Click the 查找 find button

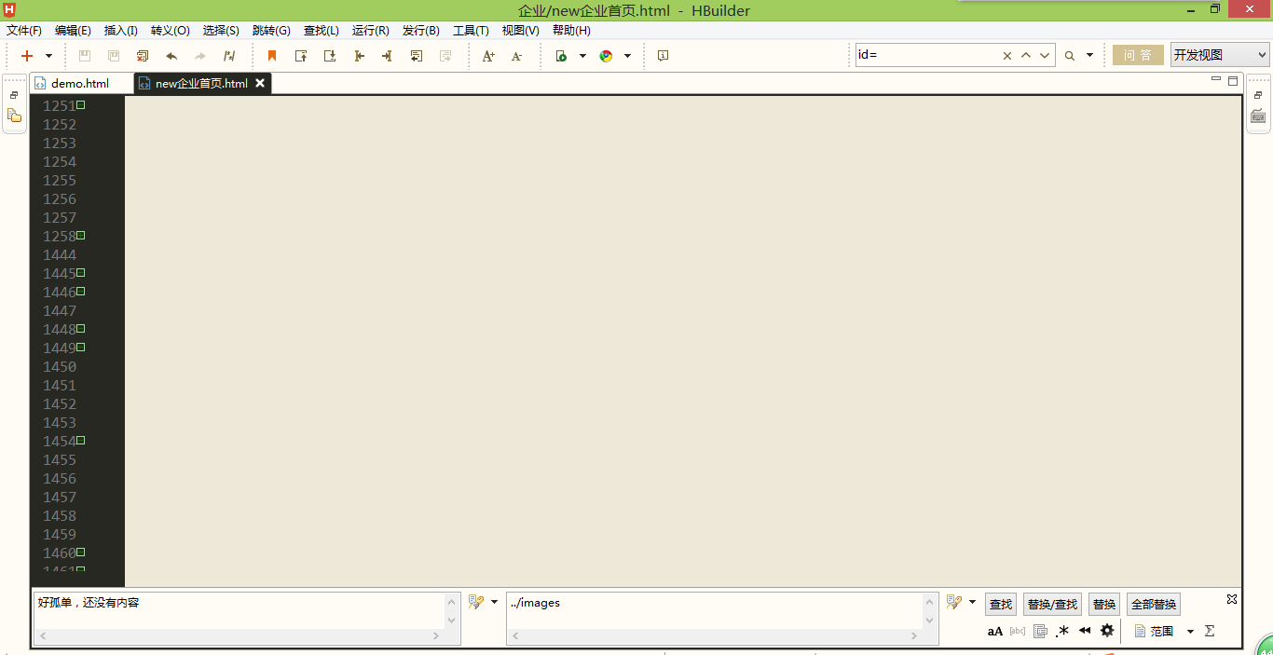pos(1001,605)
